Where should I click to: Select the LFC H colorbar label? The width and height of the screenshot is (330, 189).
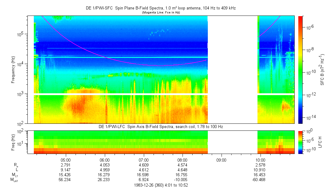[320, 142]
